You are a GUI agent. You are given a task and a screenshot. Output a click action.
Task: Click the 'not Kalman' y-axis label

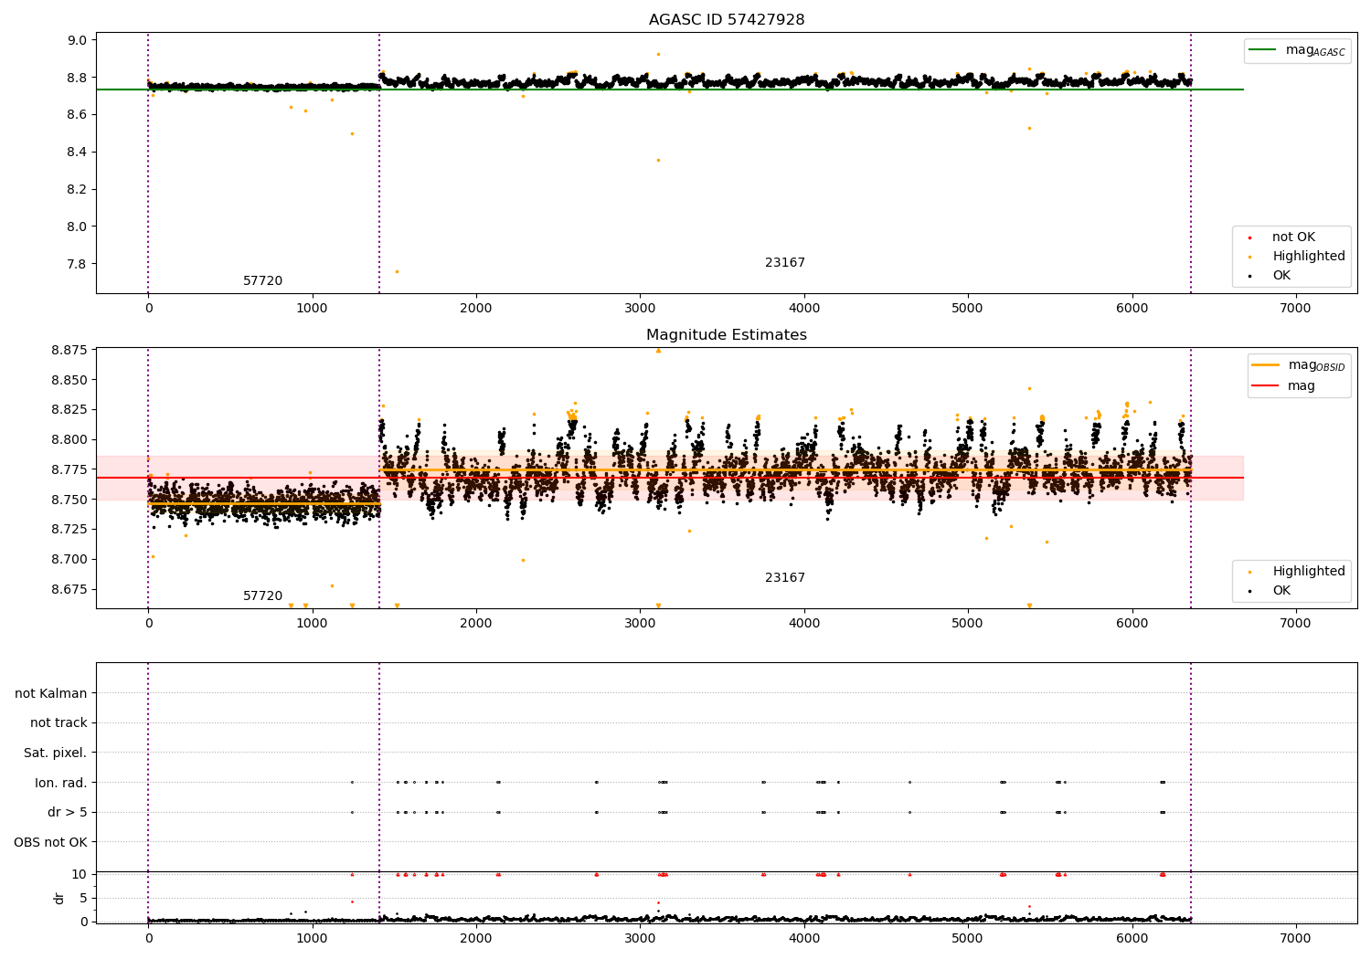(51, 693)
